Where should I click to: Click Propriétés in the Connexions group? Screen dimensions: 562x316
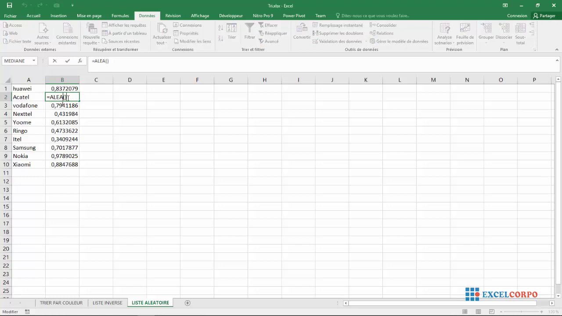[186, 33]
